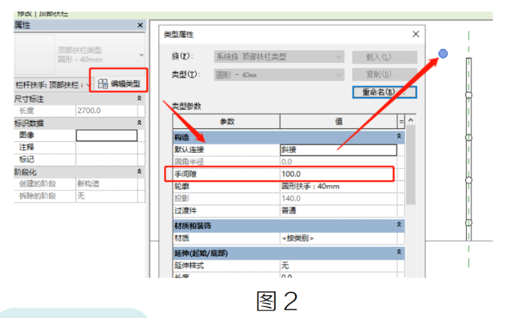Screen dimensions: 506x318
Task: Click the 材质 value <按类别>
Action: pos(338,238)
